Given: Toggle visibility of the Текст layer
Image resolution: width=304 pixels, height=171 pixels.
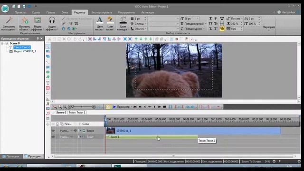Looking at the screenshot, I should coord(53,137).
